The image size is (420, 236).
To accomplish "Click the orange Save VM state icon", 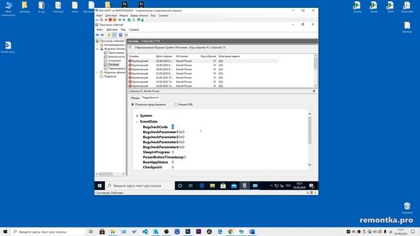I will 115,20.
